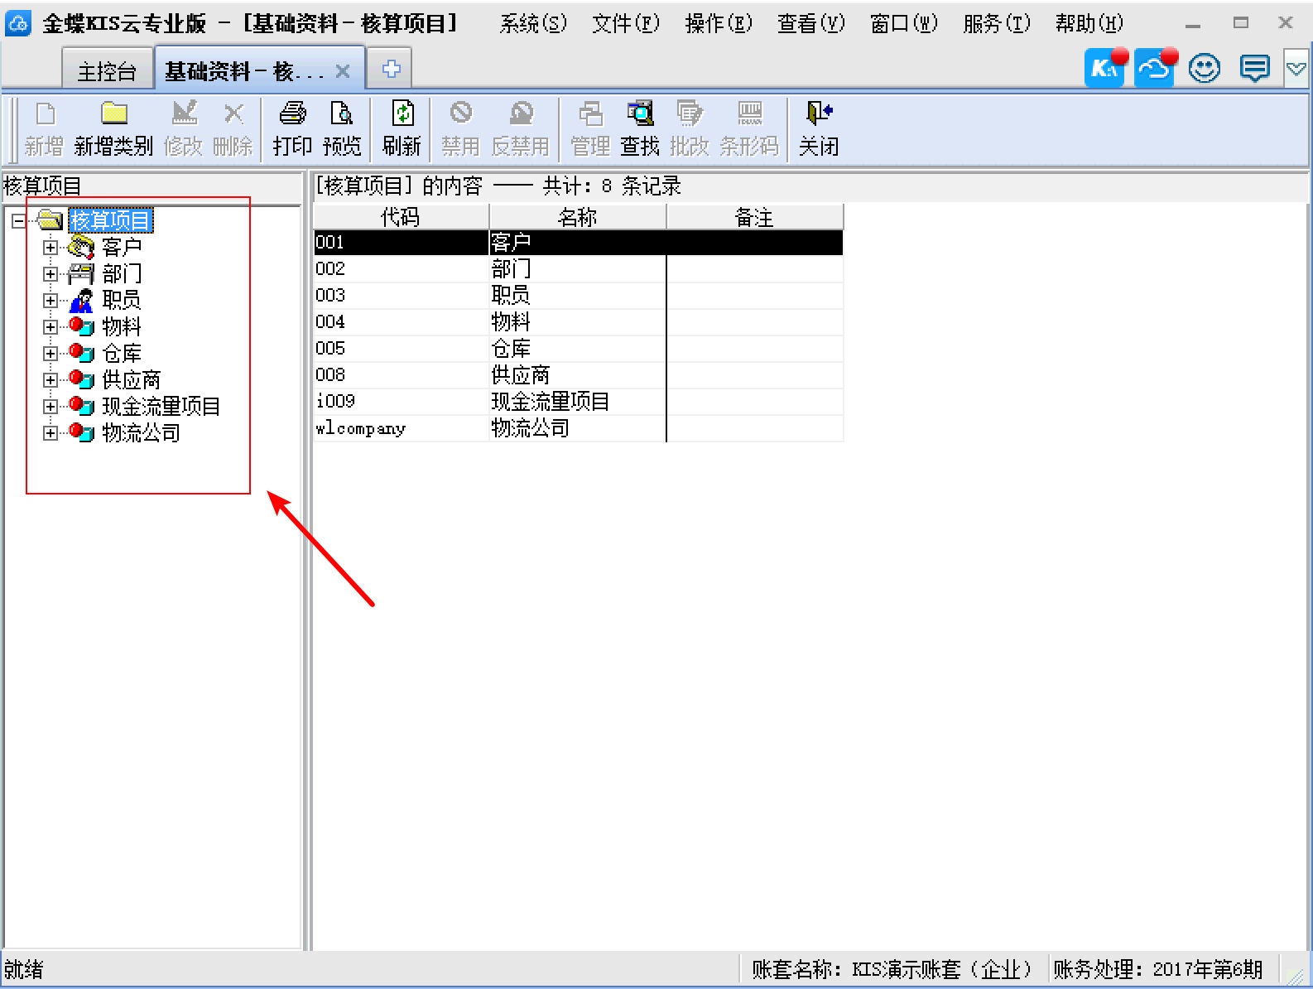1313x989 pixels.
Task: Collapse the 核算项目 root node
Action: pyautogui.click(x=18, y=221)
